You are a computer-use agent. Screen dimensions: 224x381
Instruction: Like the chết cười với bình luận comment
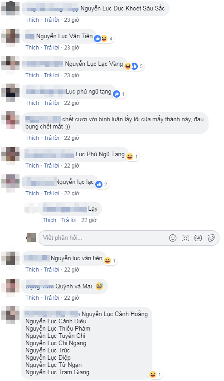(x=32, y=138)
